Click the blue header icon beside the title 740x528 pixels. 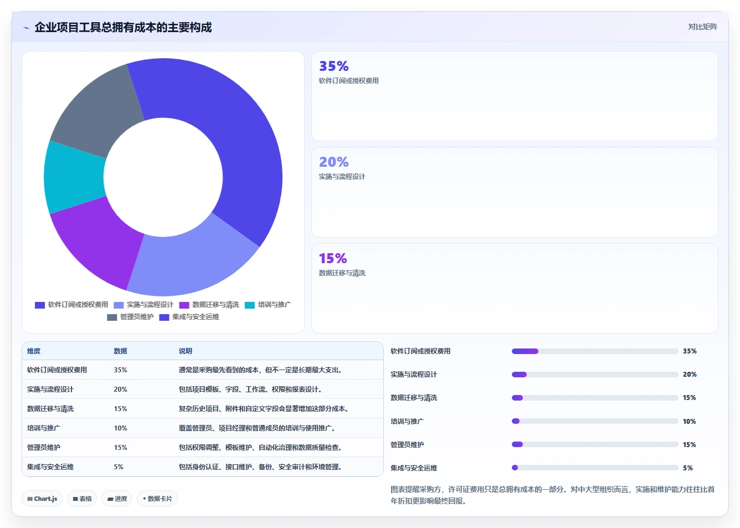(x=26, y=28)
